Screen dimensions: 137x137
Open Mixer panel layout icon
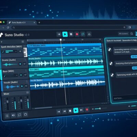click(27, 92)
